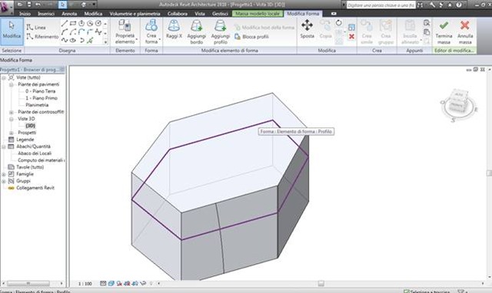Viewport: 492px width, 293px height.
Task: Select the Legende browser item
Action: pos(25,140)
